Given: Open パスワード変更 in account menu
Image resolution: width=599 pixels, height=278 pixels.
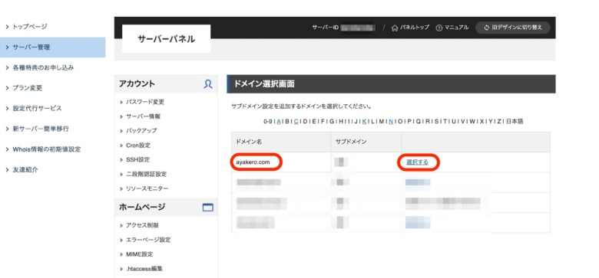Looking at the screenshot, I should click(145, 102).
